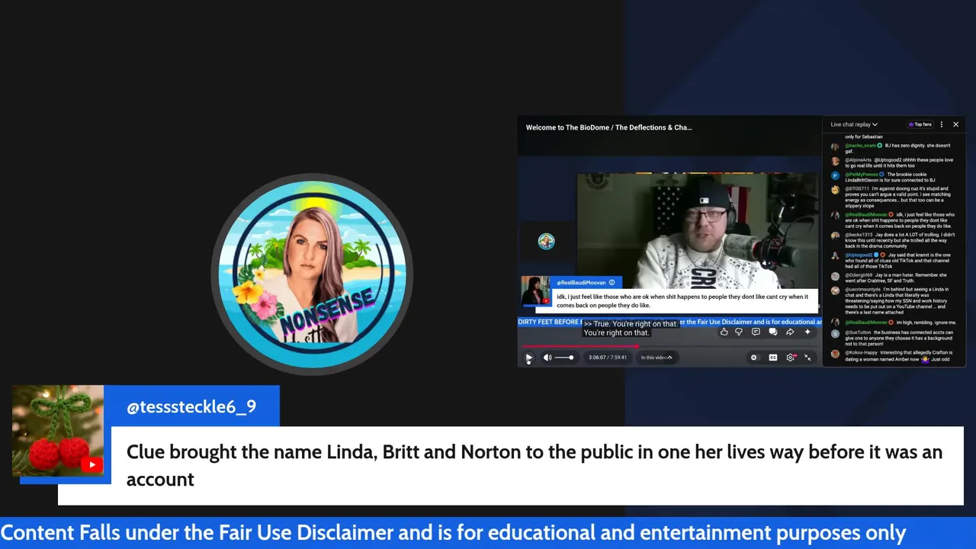The width and height of the screenshot is (976, 549).
Task: Click the 3:06:07 / 7:59:41 time display
Action: click(608, 358)
